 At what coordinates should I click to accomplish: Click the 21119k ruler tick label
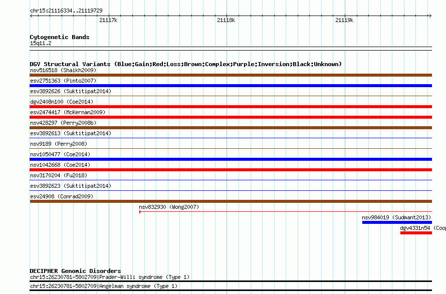coord(344,20)
